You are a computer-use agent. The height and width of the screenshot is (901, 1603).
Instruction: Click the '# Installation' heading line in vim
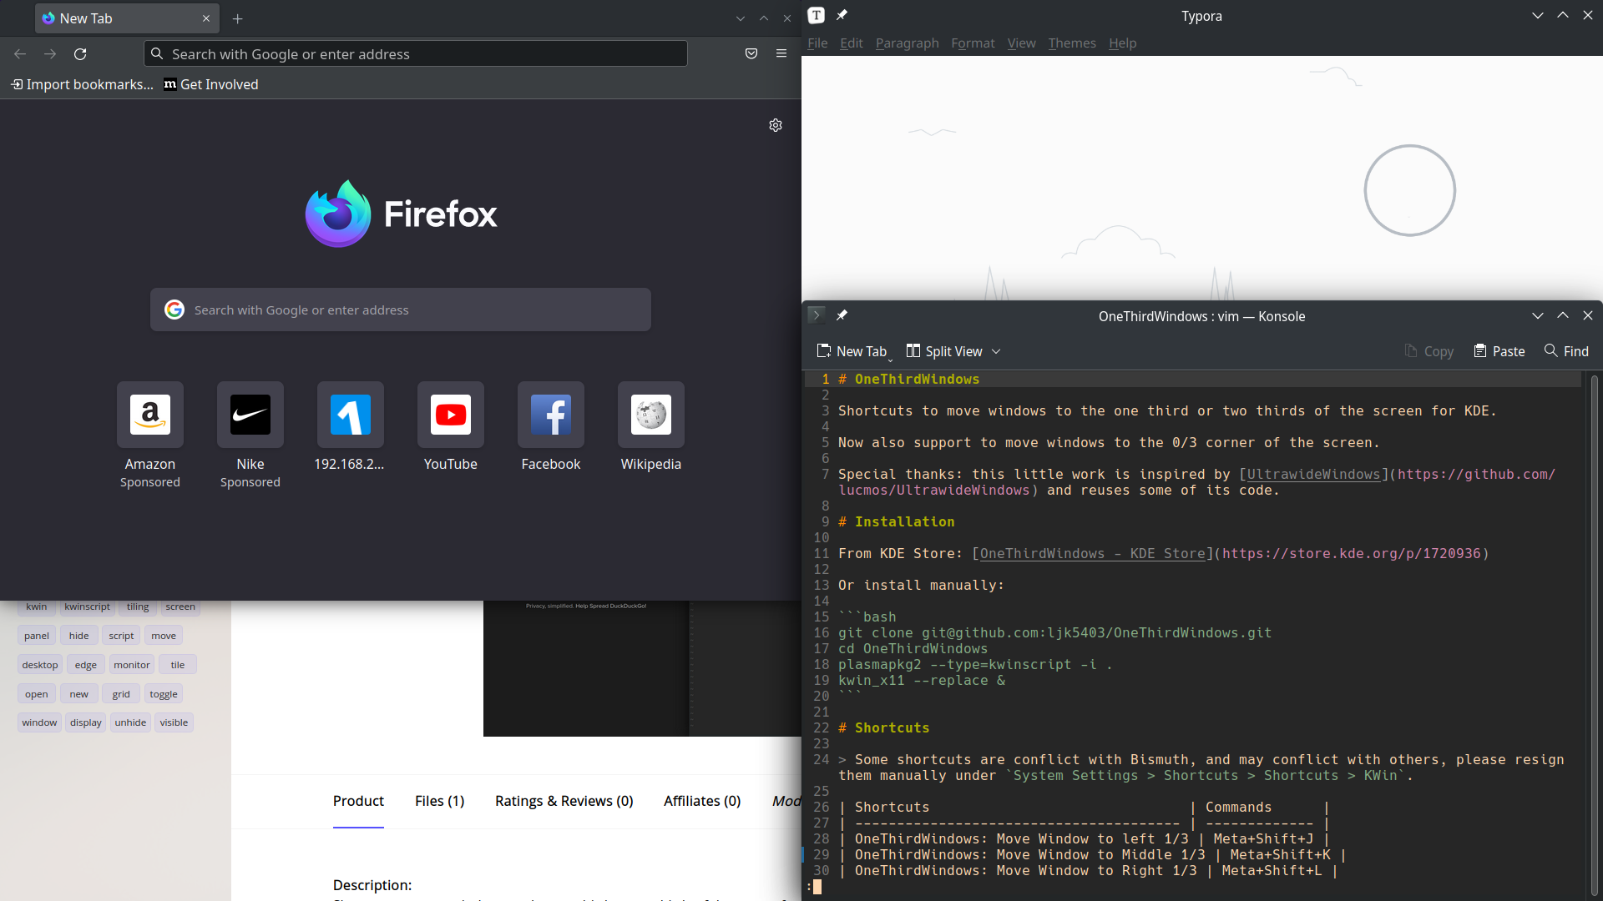(897, 521)
